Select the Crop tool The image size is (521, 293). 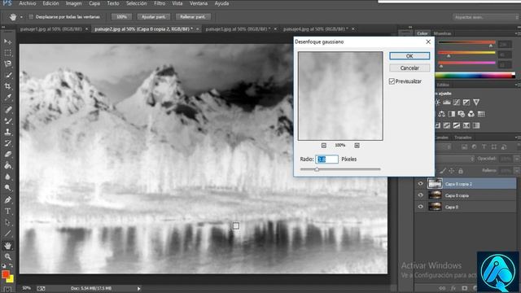pyautogui.click(x=7, y=86)
